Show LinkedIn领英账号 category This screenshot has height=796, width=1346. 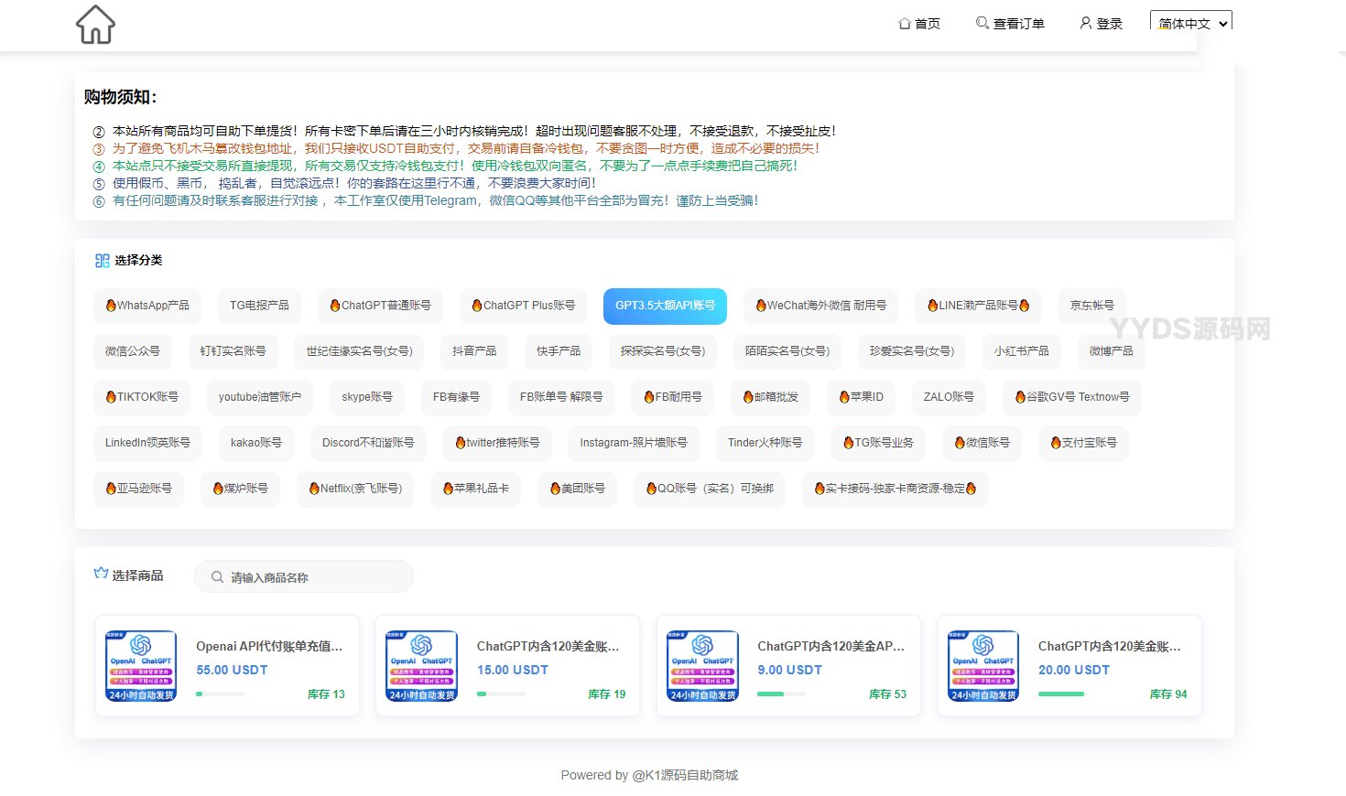pyautogui.click(x=147, y=443)
